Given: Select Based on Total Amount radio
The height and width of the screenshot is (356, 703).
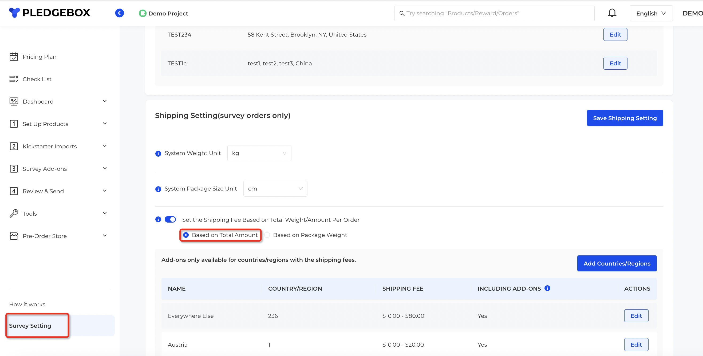Looking at the screenshot, I should click(186, 235).
